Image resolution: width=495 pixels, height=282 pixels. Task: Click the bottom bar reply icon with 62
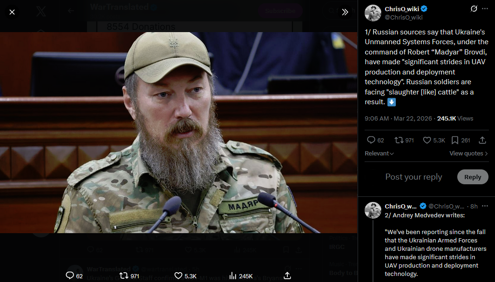70,275
